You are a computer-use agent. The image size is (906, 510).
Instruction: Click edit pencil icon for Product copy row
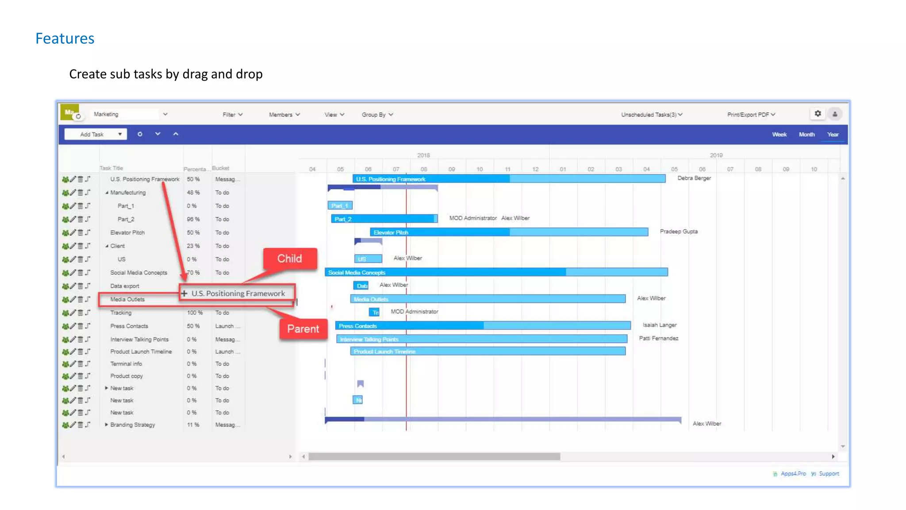click(73, 376)
